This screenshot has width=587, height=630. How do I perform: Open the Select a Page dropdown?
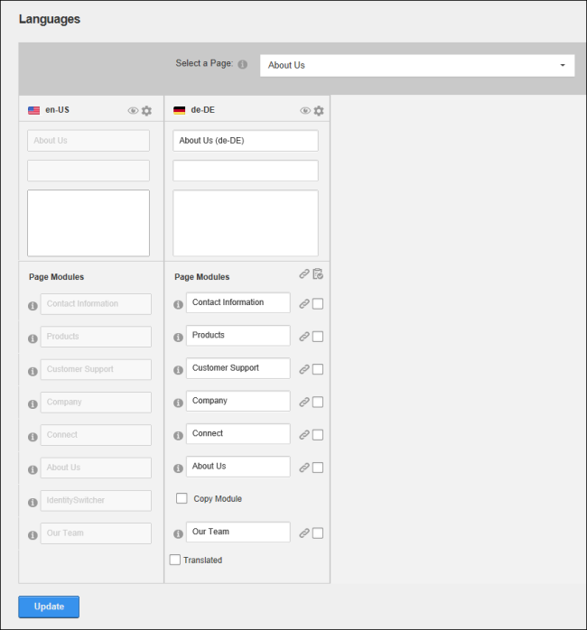tap(417, 66)
